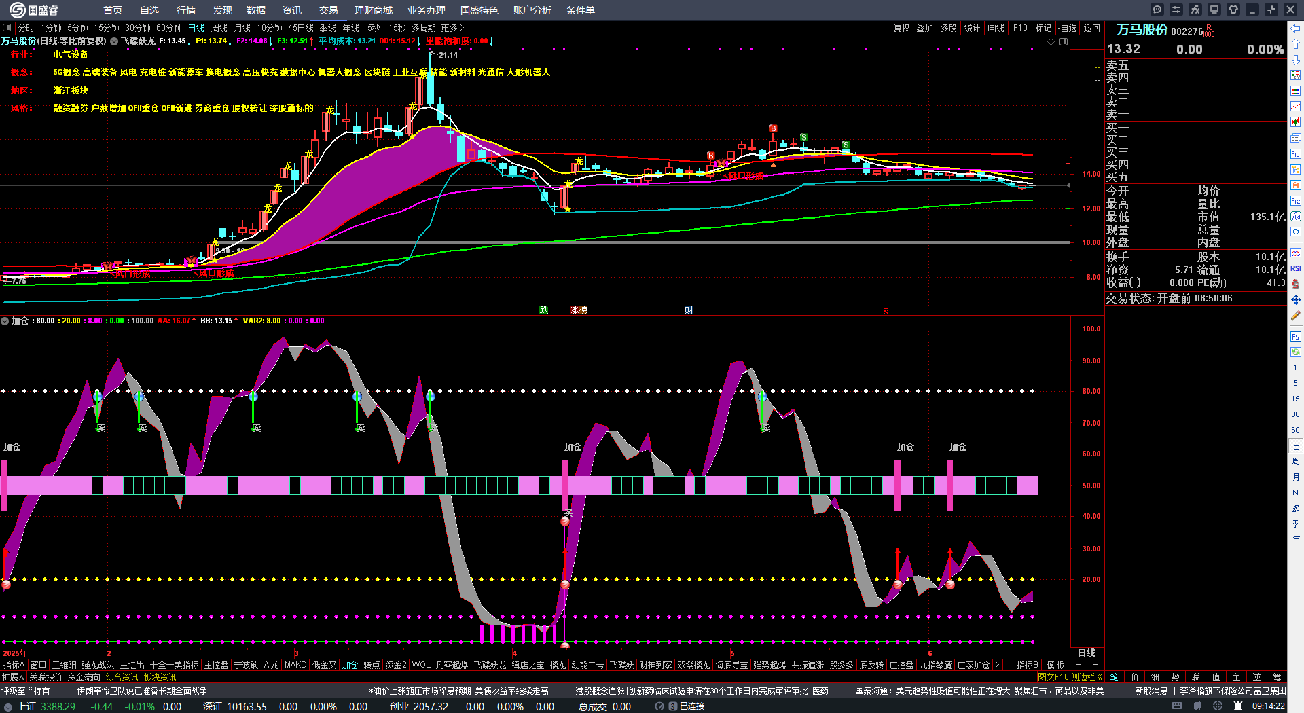
Task: Expand the 加仓 indicator panel circle arrow
Action: point(5,321)
